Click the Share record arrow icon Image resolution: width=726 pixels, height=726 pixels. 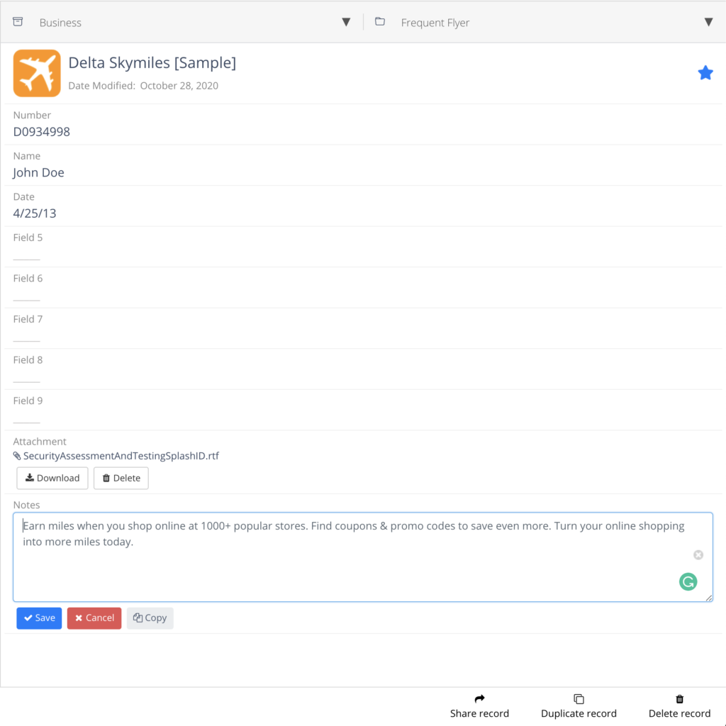[x=479, y=699]
